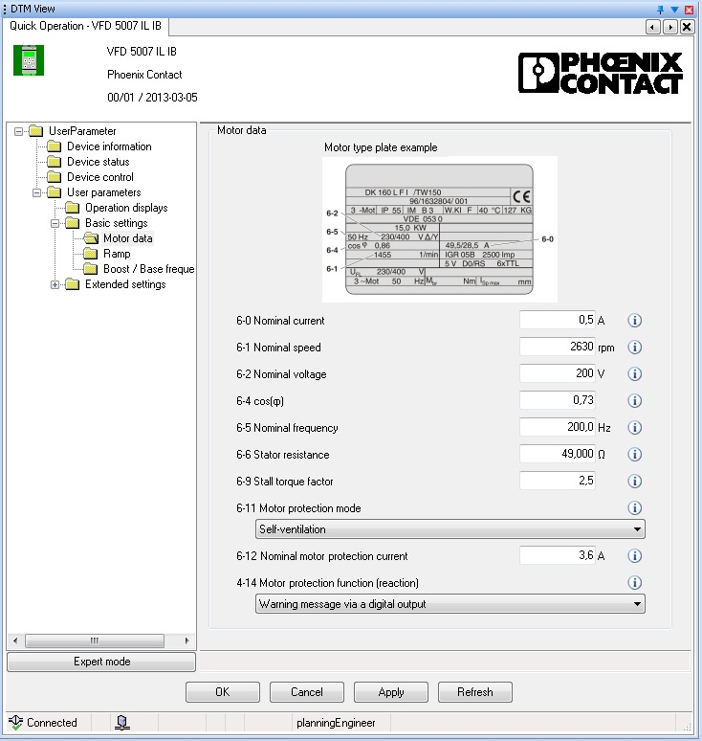The height and width of the screenshot is (741, 702).
Task: Click info icon for Stator resistance
Action: [634, 455]
